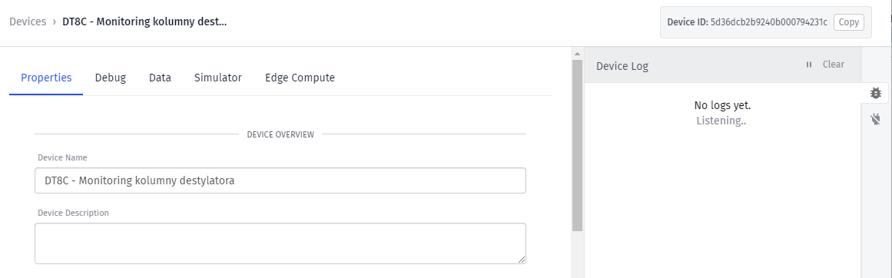Click the breadcrumb chevron separator
Screen dimensions: 892x278
coord(55,22)
